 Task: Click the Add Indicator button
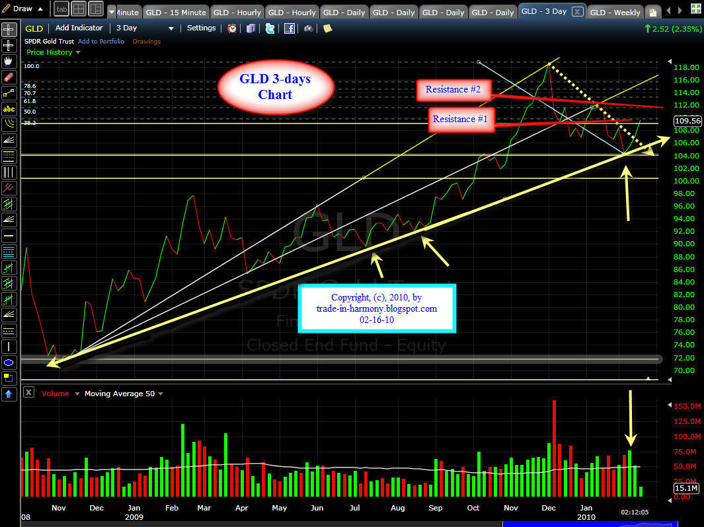[79, 28]
